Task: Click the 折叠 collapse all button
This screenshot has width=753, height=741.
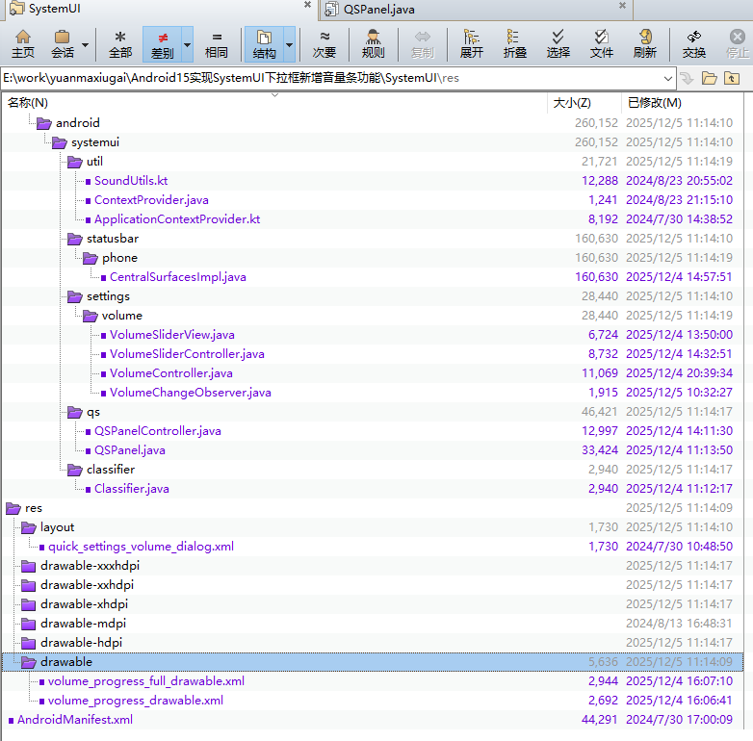Action: click(x=515, y=44)
